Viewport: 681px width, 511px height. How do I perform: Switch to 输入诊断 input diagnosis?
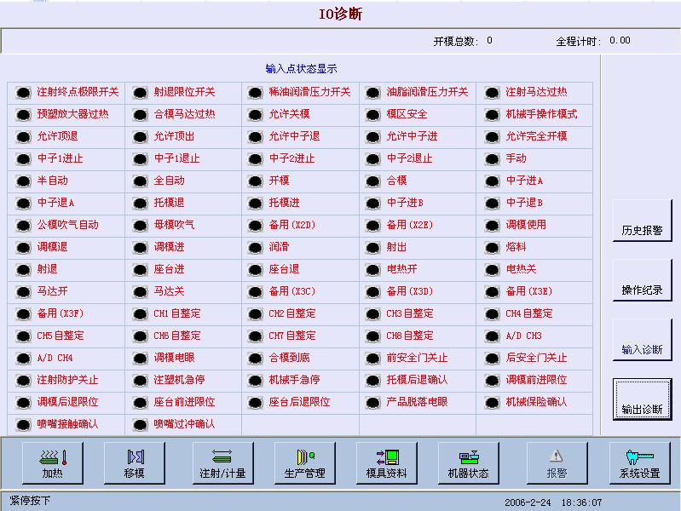[642, 340]
